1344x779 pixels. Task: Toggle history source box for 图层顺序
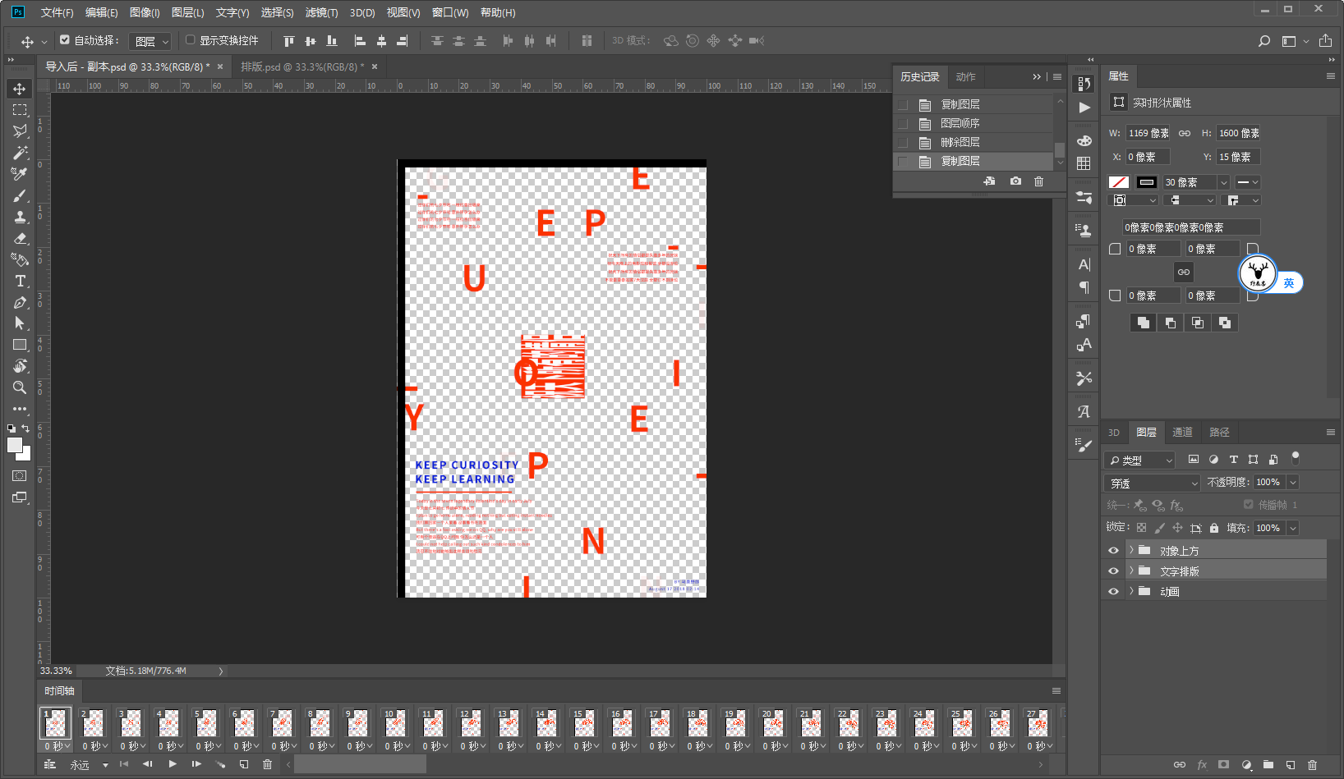904,123
